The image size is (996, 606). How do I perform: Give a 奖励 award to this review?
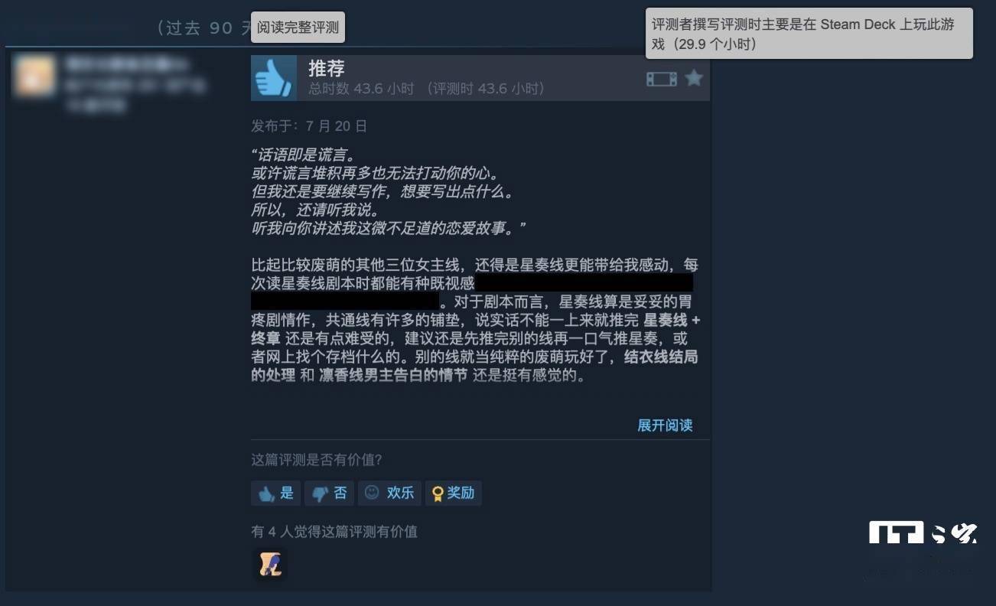pyautogui.click(x=453, y=493)
